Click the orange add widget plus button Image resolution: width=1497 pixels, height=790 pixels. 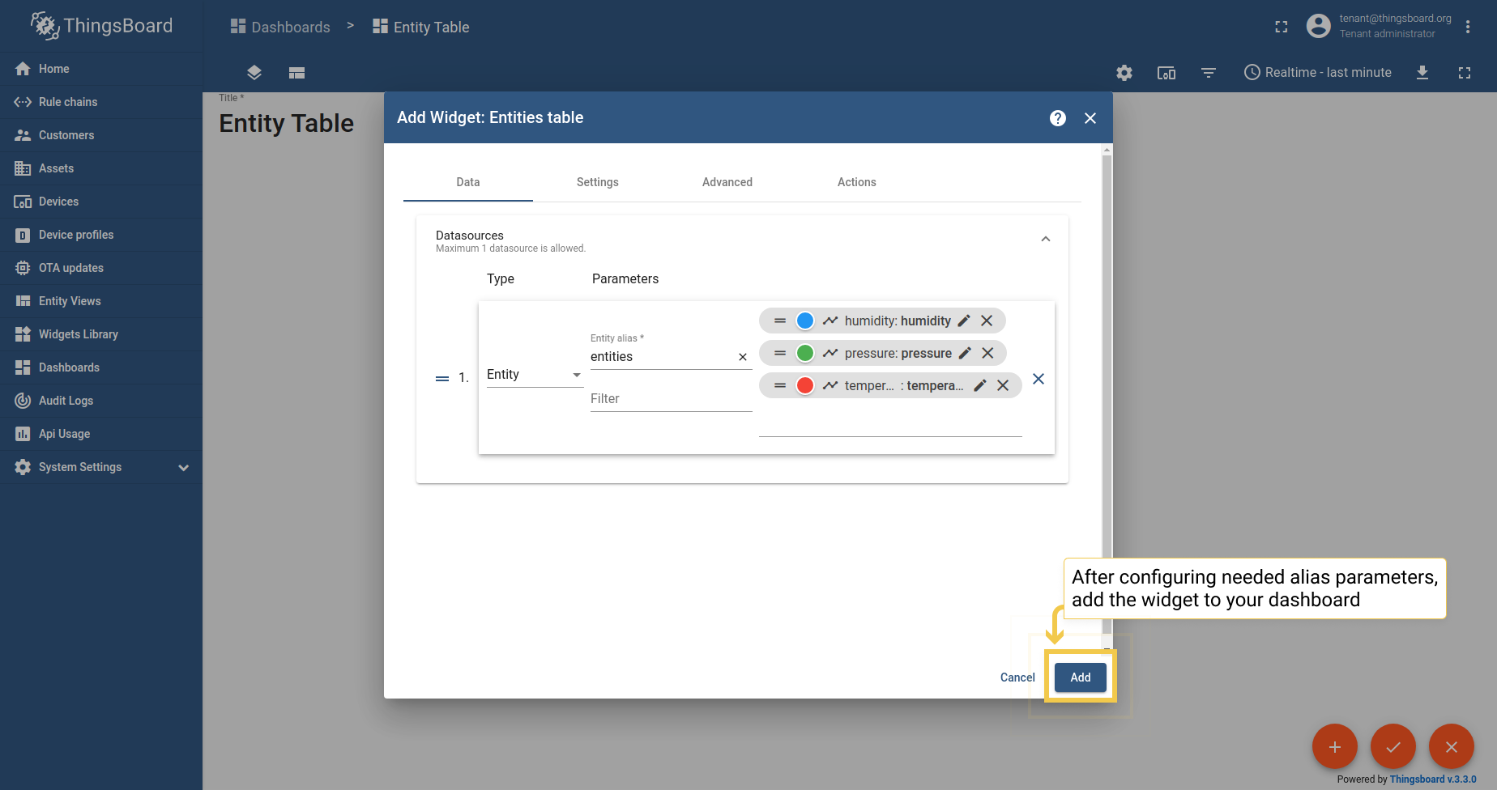1335,746
